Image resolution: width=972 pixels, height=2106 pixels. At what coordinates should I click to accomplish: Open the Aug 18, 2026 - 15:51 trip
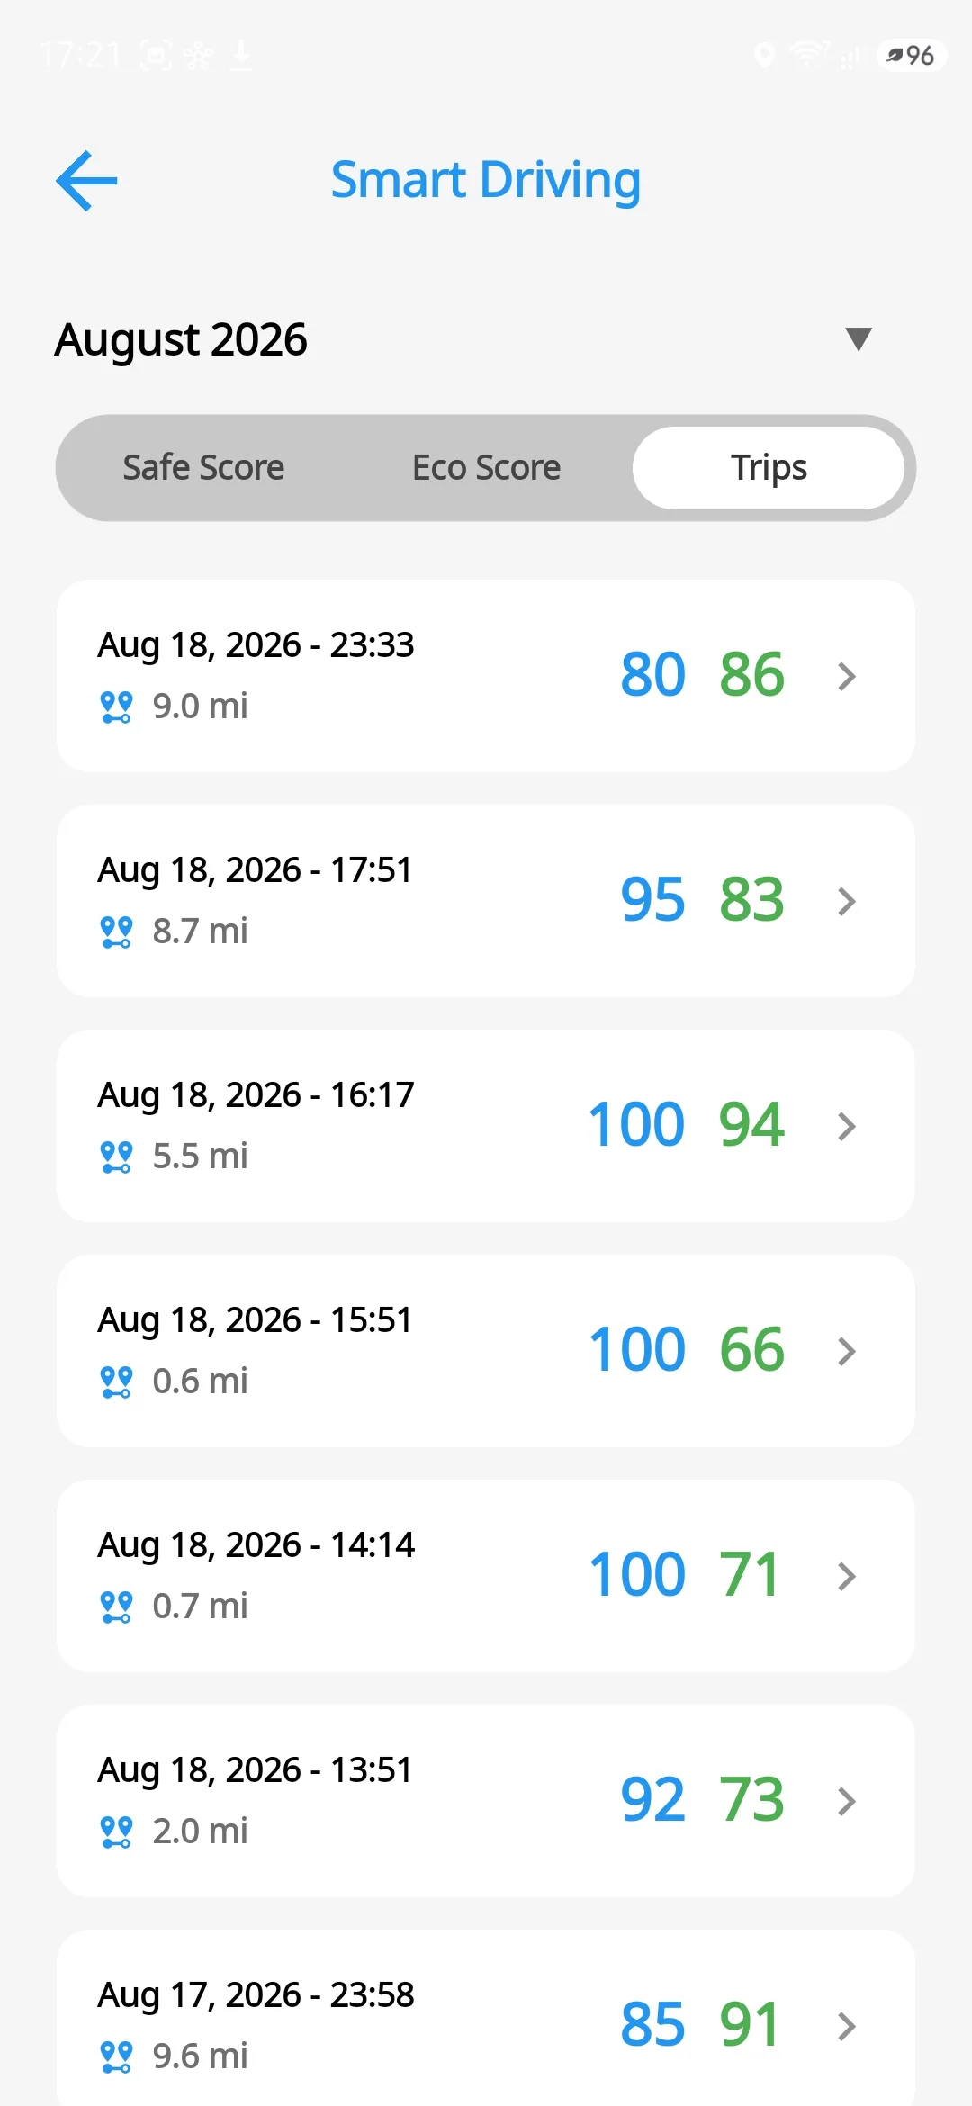(x=486, y=1351)
